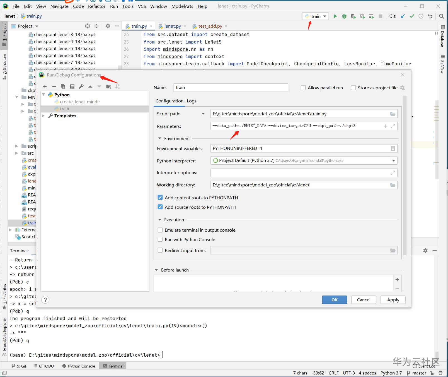Collapse the Before launch section
This screenshot has width=448, height=377.
[x=156, y=270]
